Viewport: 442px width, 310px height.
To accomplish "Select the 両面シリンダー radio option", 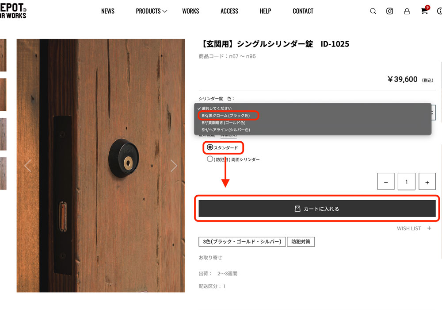I will 210,159.
